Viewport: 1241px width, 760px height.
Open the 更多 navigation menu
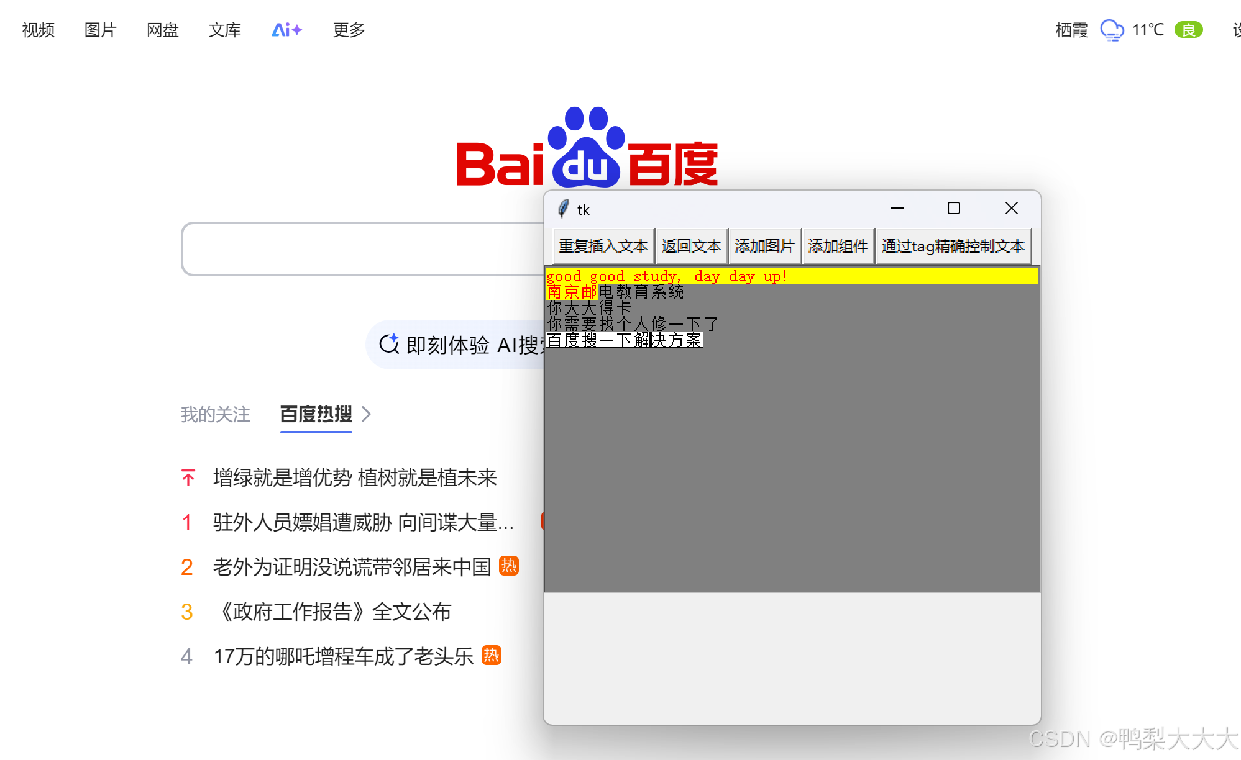[349, 30]
